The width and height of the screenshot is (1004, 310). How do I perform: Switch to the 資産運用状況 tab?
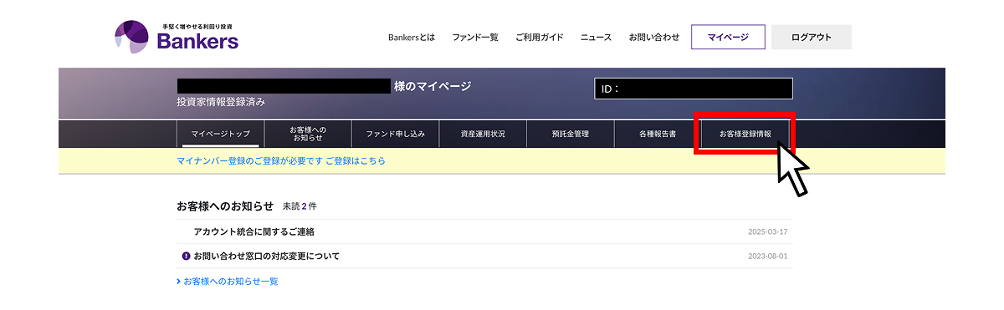(483, 134)
